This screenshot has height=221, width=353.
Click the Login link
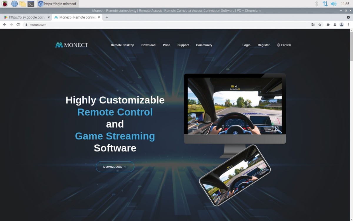point(247,45)
